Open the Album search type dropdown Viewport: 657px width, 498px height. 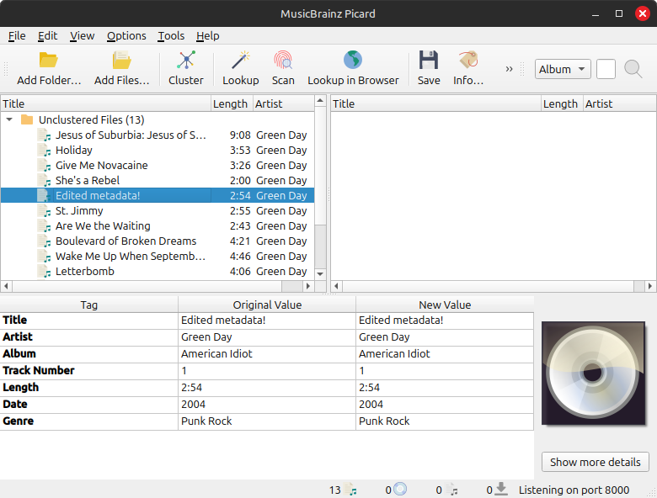pyautogui.click(x=563, y=69)
